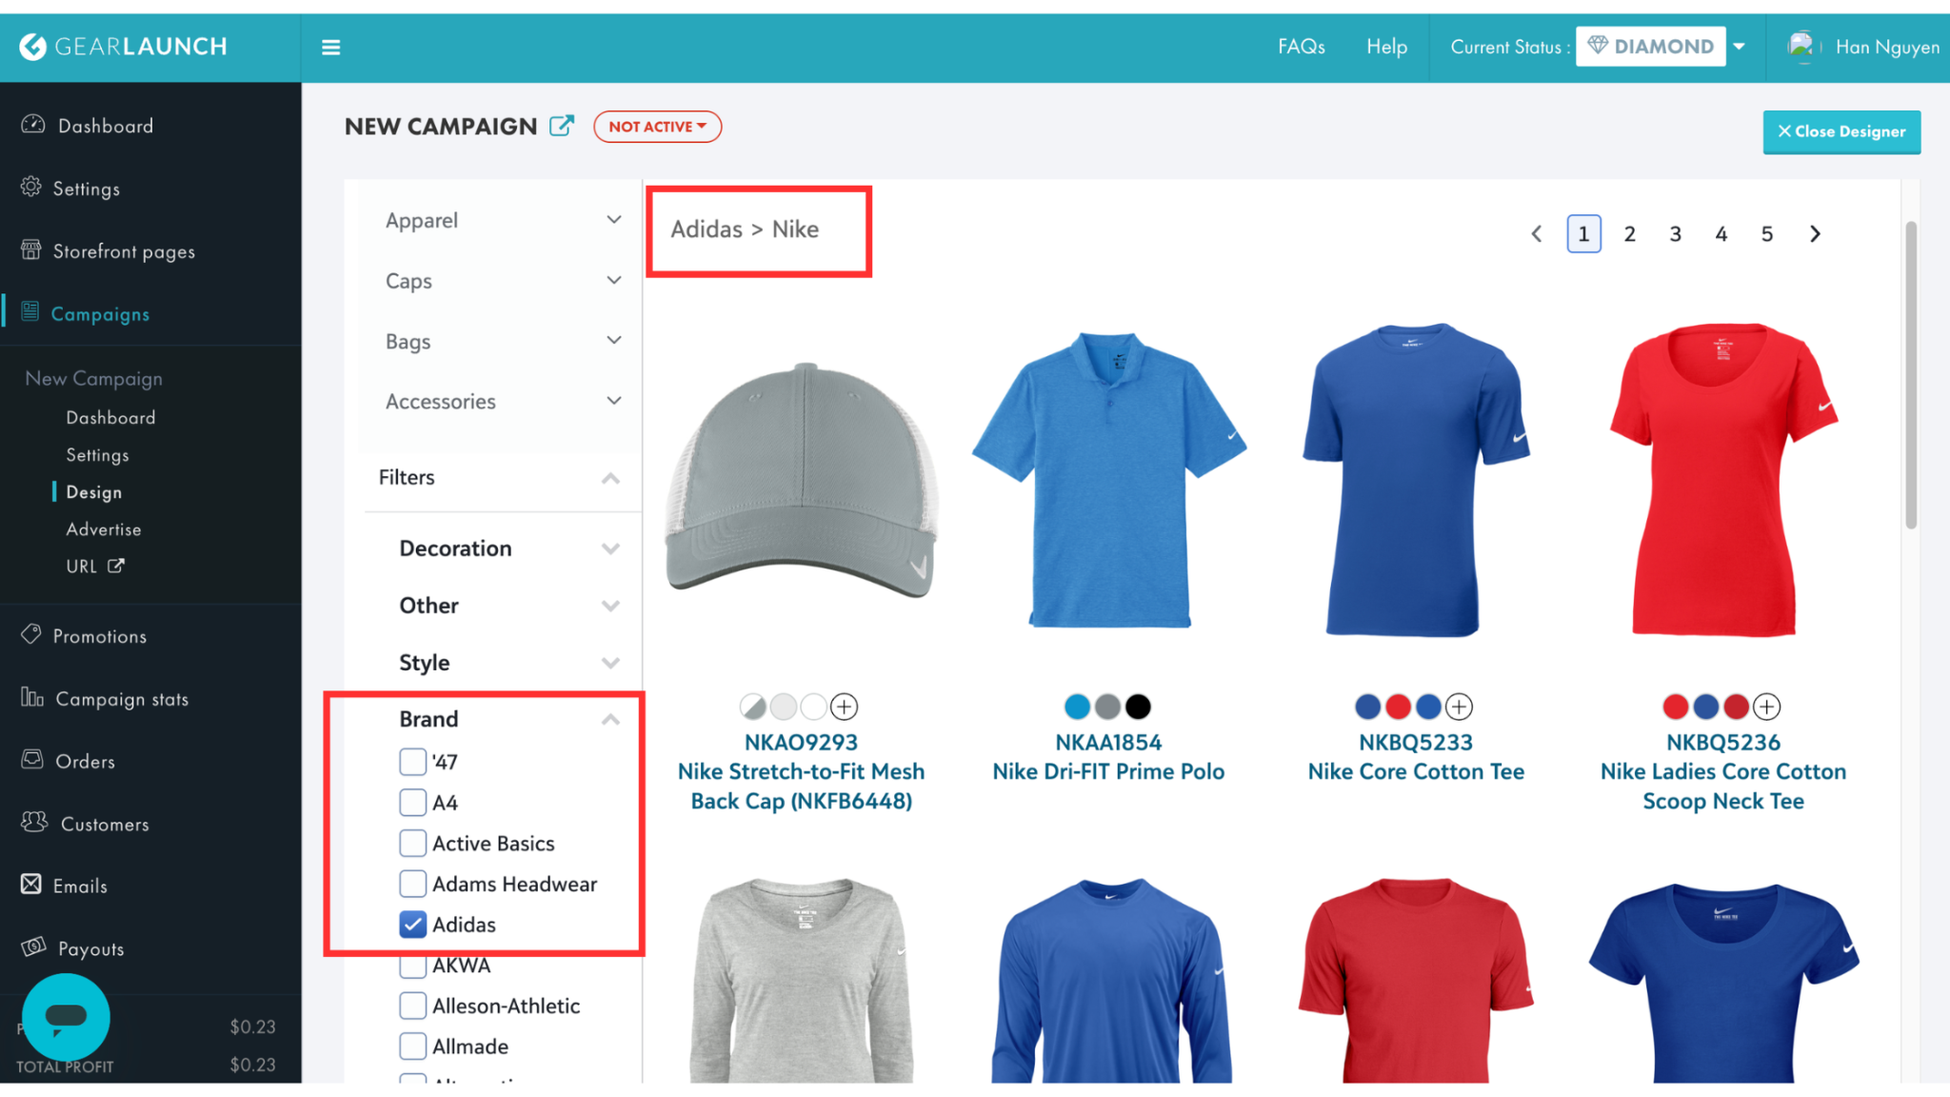Check the Active Basics brand filter
The width and height of the screenshot is (1950, 1097).
click(412, 843)
